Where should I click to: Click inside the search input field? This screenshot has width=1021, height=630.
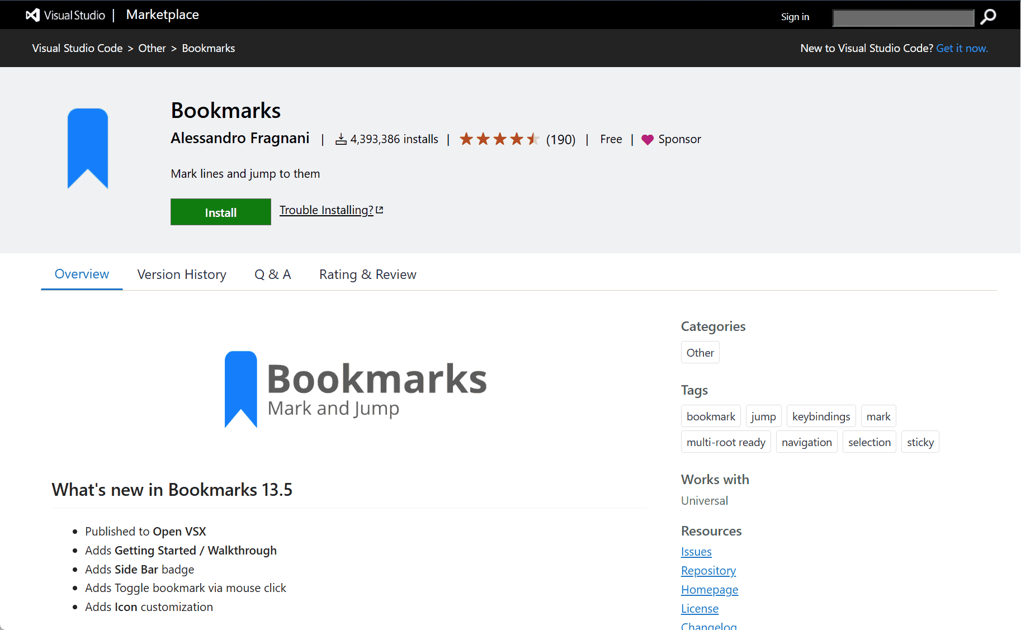click(x=902, y=17)
